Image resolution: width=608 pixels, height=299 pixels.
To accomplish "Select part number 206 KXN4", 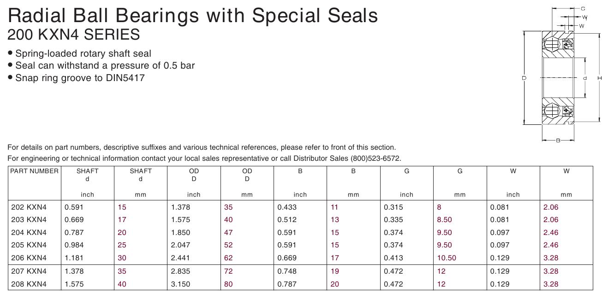I will 29,258.
